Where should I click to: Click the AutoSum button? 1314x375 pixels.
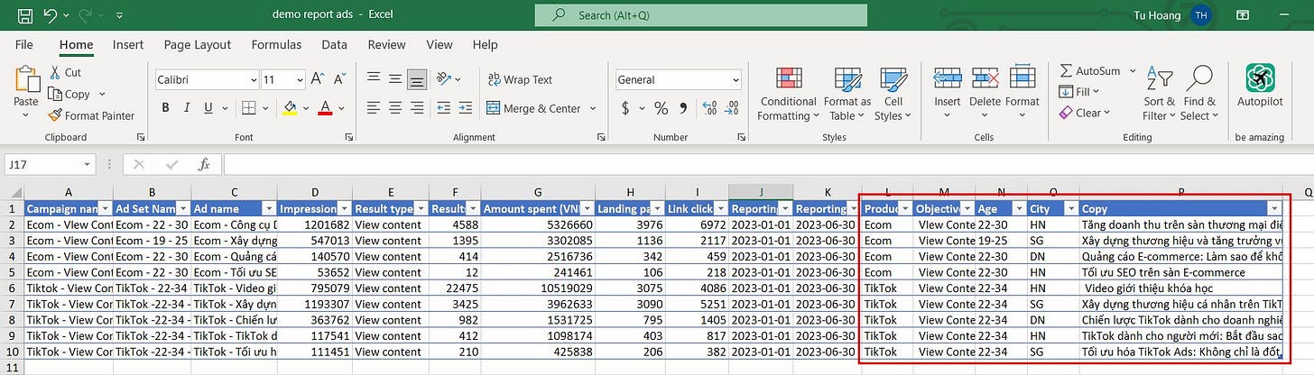[1088, 70]
